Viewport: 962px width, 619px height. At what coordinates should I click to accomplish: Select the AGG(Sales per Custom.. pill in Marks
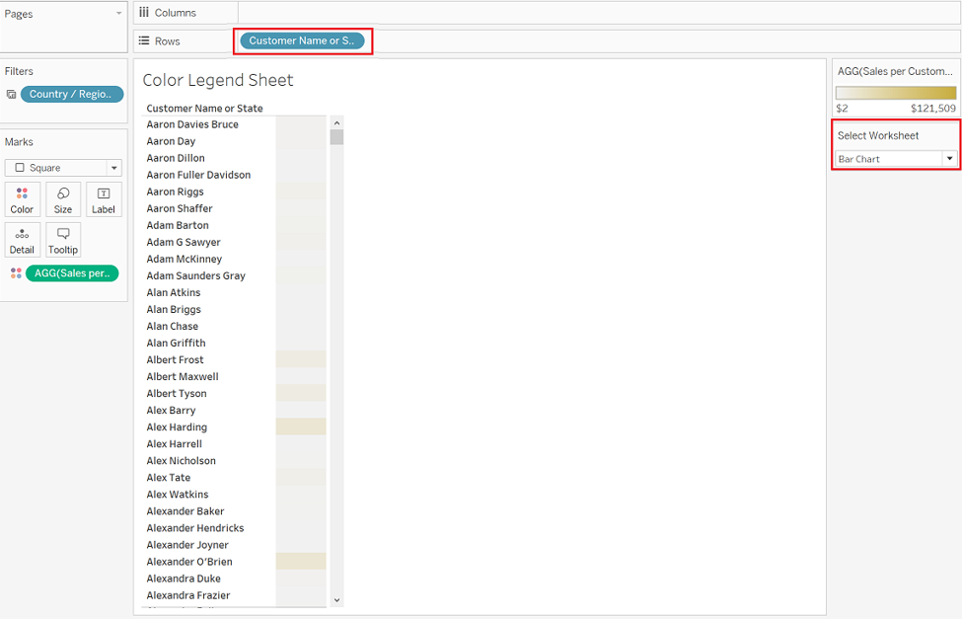coord(72,272)
